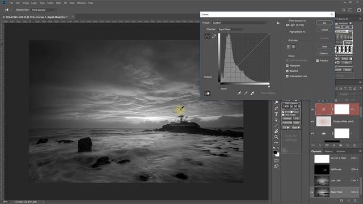
Task: Click the background color swatch
Action: click(x=277, y=155)
